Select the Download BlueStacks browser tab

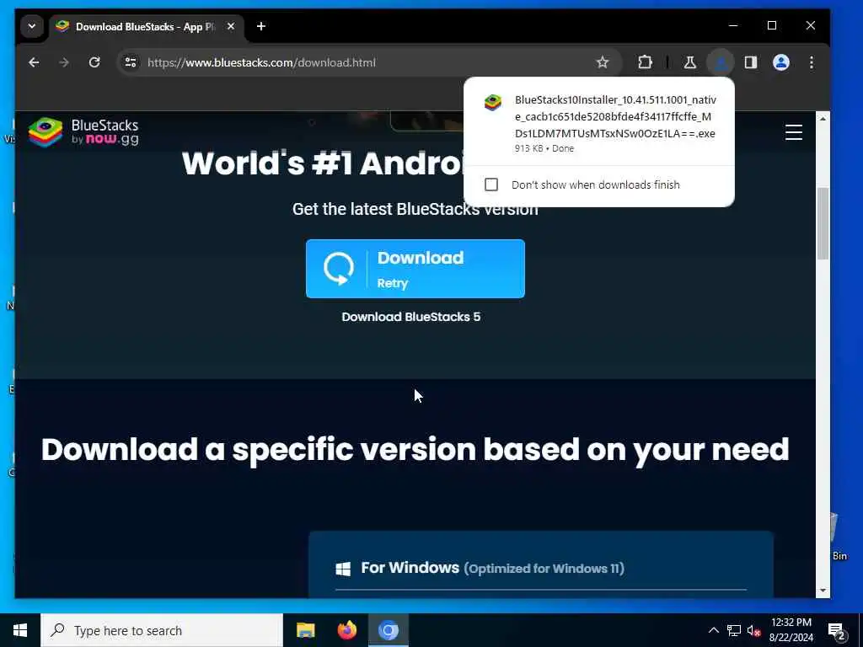(146, 26)
